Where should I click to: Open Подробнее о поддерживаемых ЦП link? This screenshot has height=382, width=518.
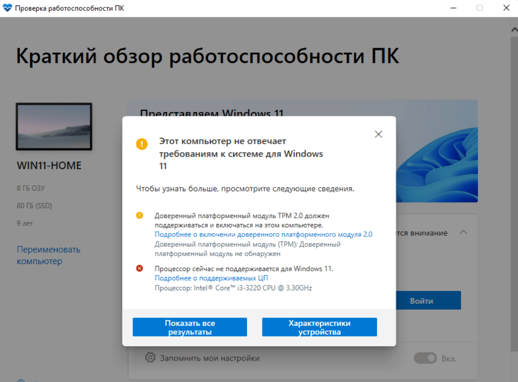(211, 278)
